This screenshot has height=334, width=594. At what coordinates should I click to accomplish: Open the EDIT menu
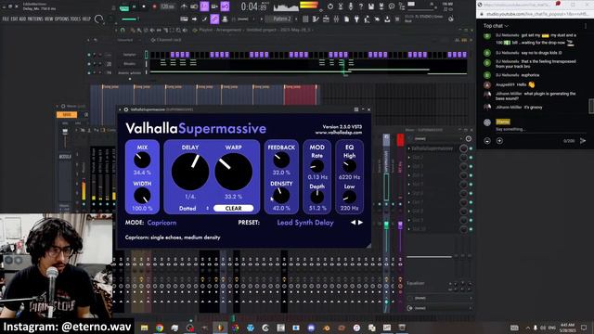[14, 19]
